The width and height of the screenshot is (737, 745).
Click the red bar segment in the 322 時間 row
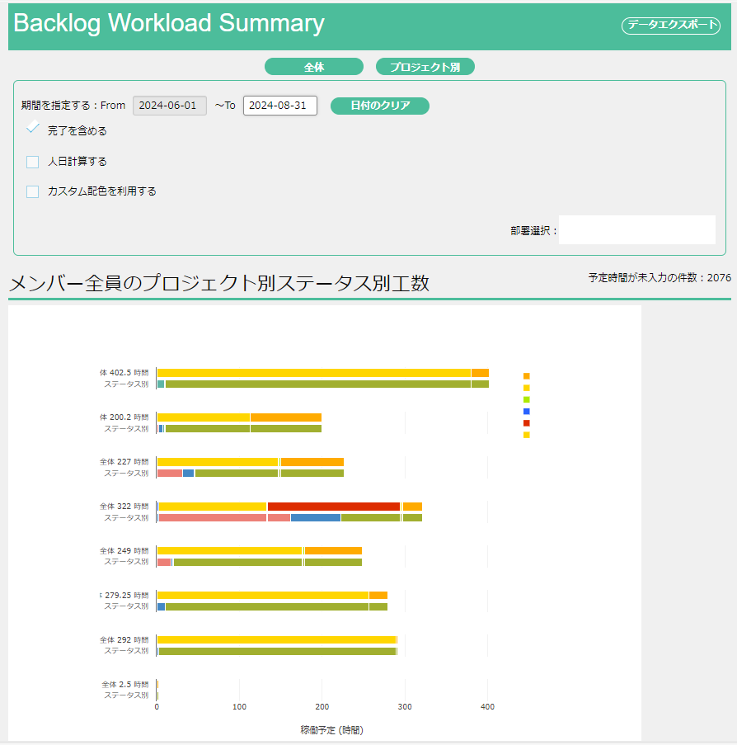coord(333,507)
